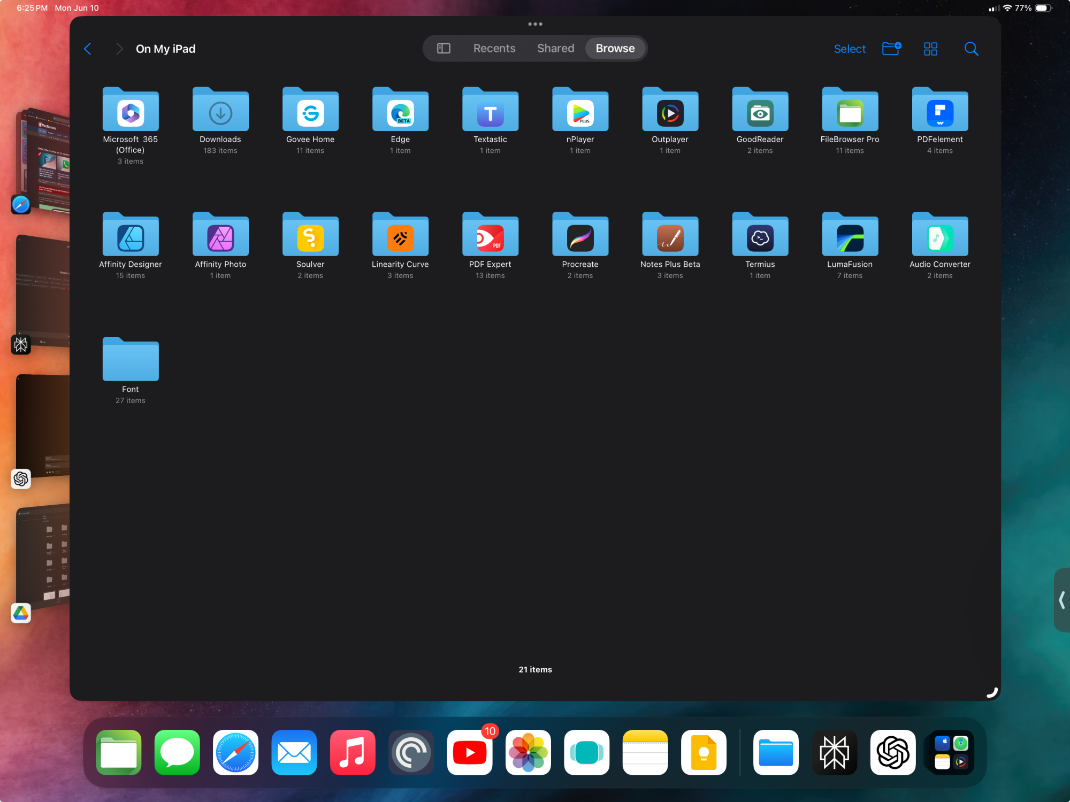The height and width of the screenshot is (802, 1070).
Task: Click the window resize corner handle
Action: pyautogui.click(x=992, y=692)
